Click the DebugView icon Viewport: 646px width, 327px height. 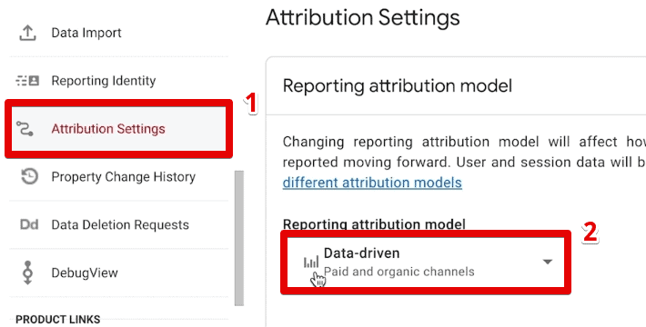coord(27,272)
